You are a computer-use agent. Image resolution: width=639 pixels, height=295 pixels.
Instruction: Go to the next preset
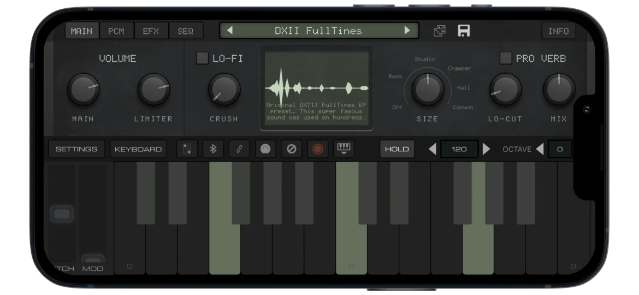pyautogui.click(x=407, y=31)
